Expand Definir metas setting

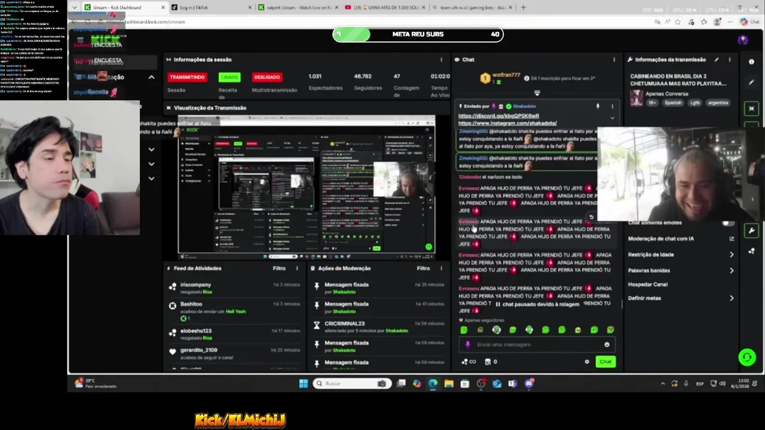pyautogui.click(x=732, y=298)
